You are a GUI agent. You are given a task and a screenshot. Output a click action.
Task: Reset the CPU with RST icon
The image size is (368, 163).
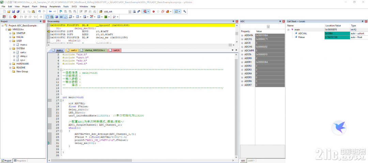(4, 17)
